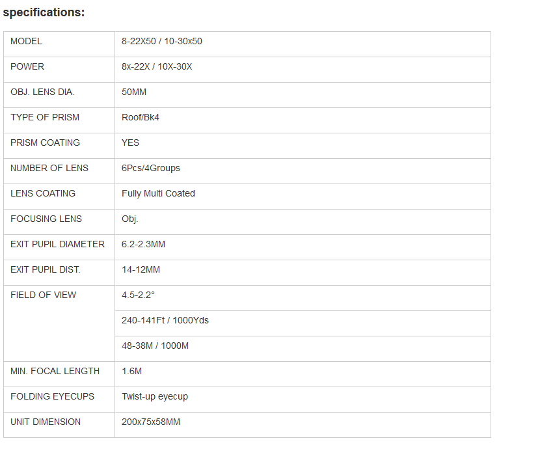Screen dimensions: 540x449
Task: Click the '240-141Ft / 1000Yds' value
Action: tap(165, 321)
